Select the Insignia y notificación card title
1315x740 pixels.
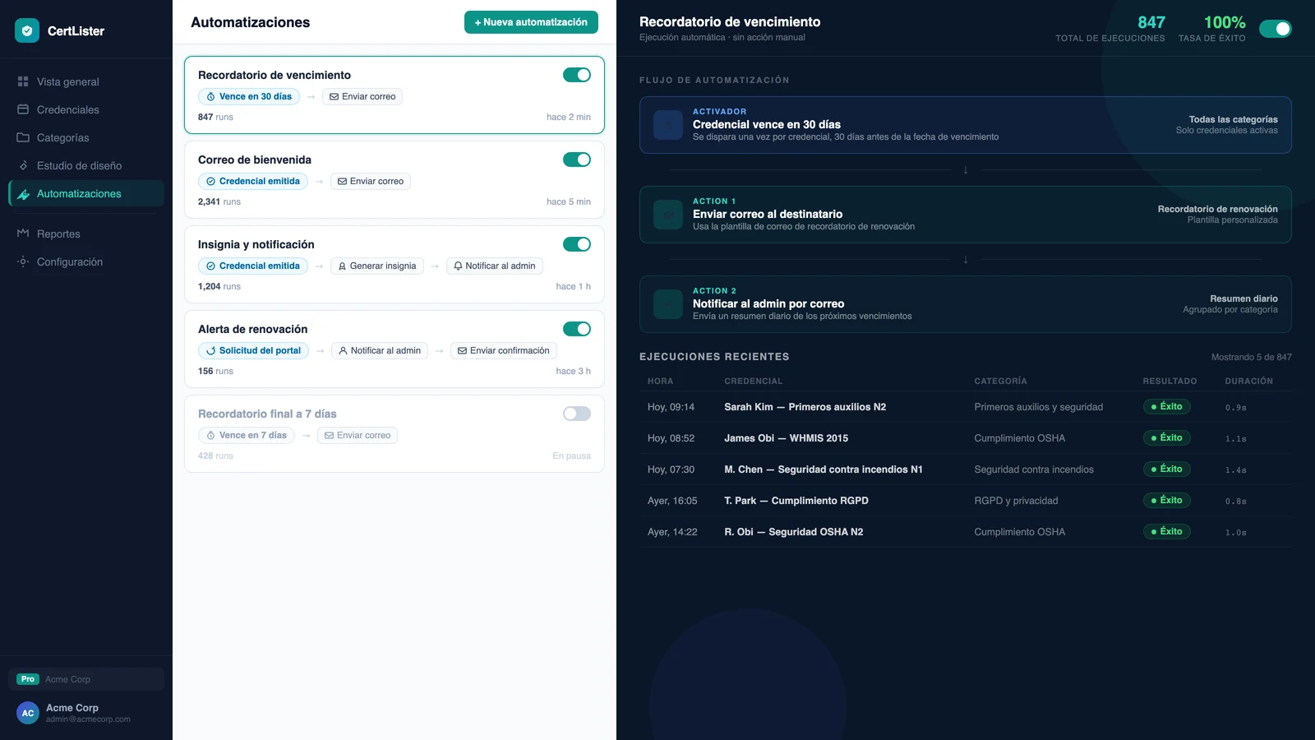[x=256, y=244]
